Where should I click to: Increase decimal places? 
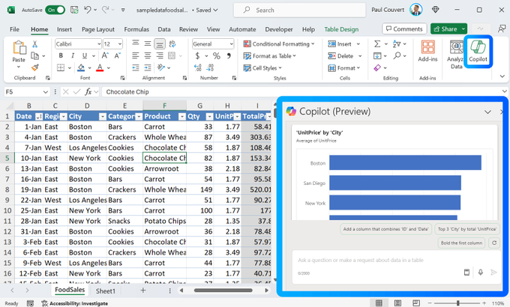click(198, 67)
